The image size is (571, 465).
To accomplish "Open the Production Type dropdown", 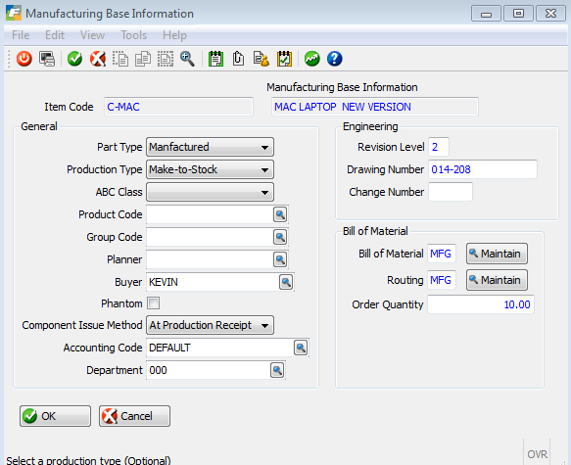I will 210,169.
